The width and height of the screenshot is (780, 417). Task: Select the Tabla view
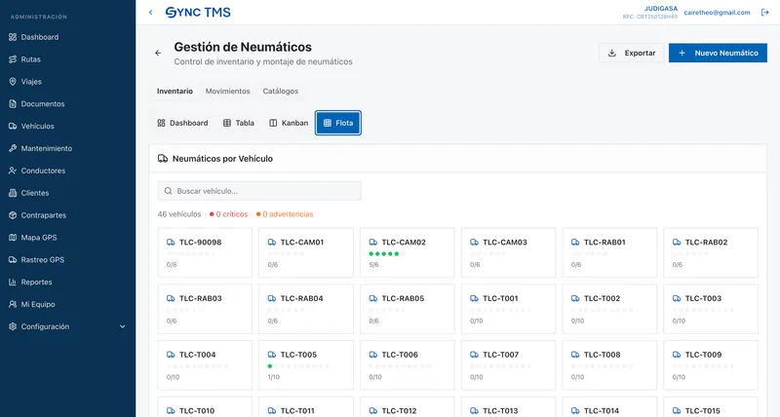239,123
